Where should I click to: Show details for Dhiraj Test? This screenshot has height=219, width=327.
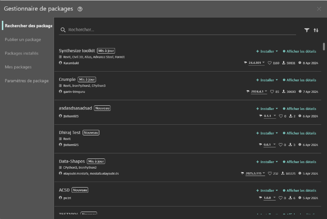pyautogui.click(x=299, y=133)
